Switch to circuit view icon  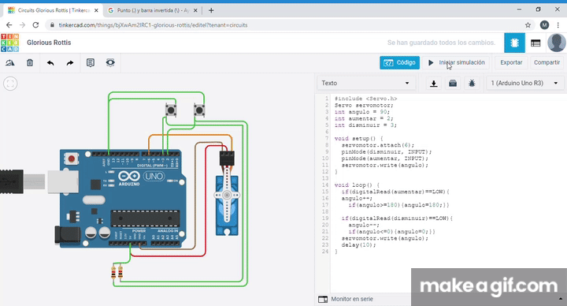click(514, 43)
